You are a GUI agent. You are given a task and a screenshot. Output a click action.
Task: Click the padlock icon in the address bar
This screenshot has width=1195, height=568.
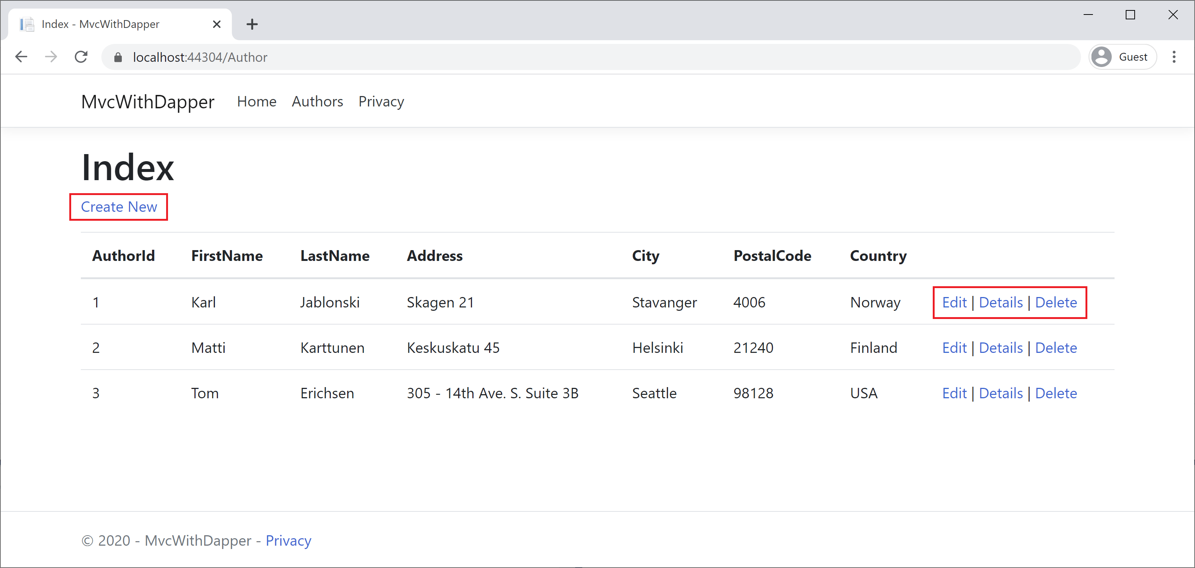click(x=118, y=57)
